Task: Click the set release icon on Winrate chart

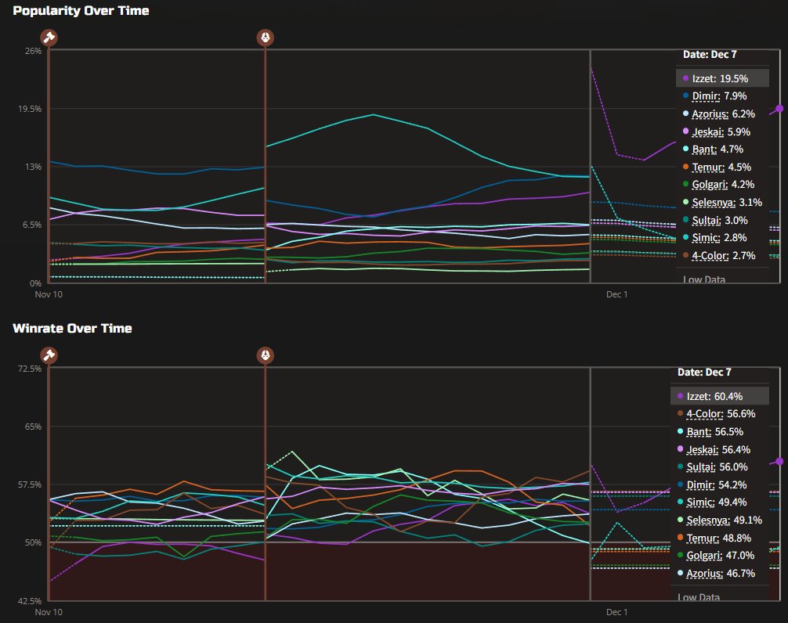Action: pyautogui.click(x=266, y=355)
